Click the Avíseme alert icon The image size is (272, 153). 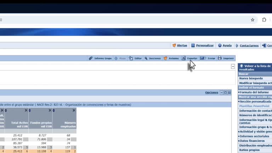click(x=165, y=58)
